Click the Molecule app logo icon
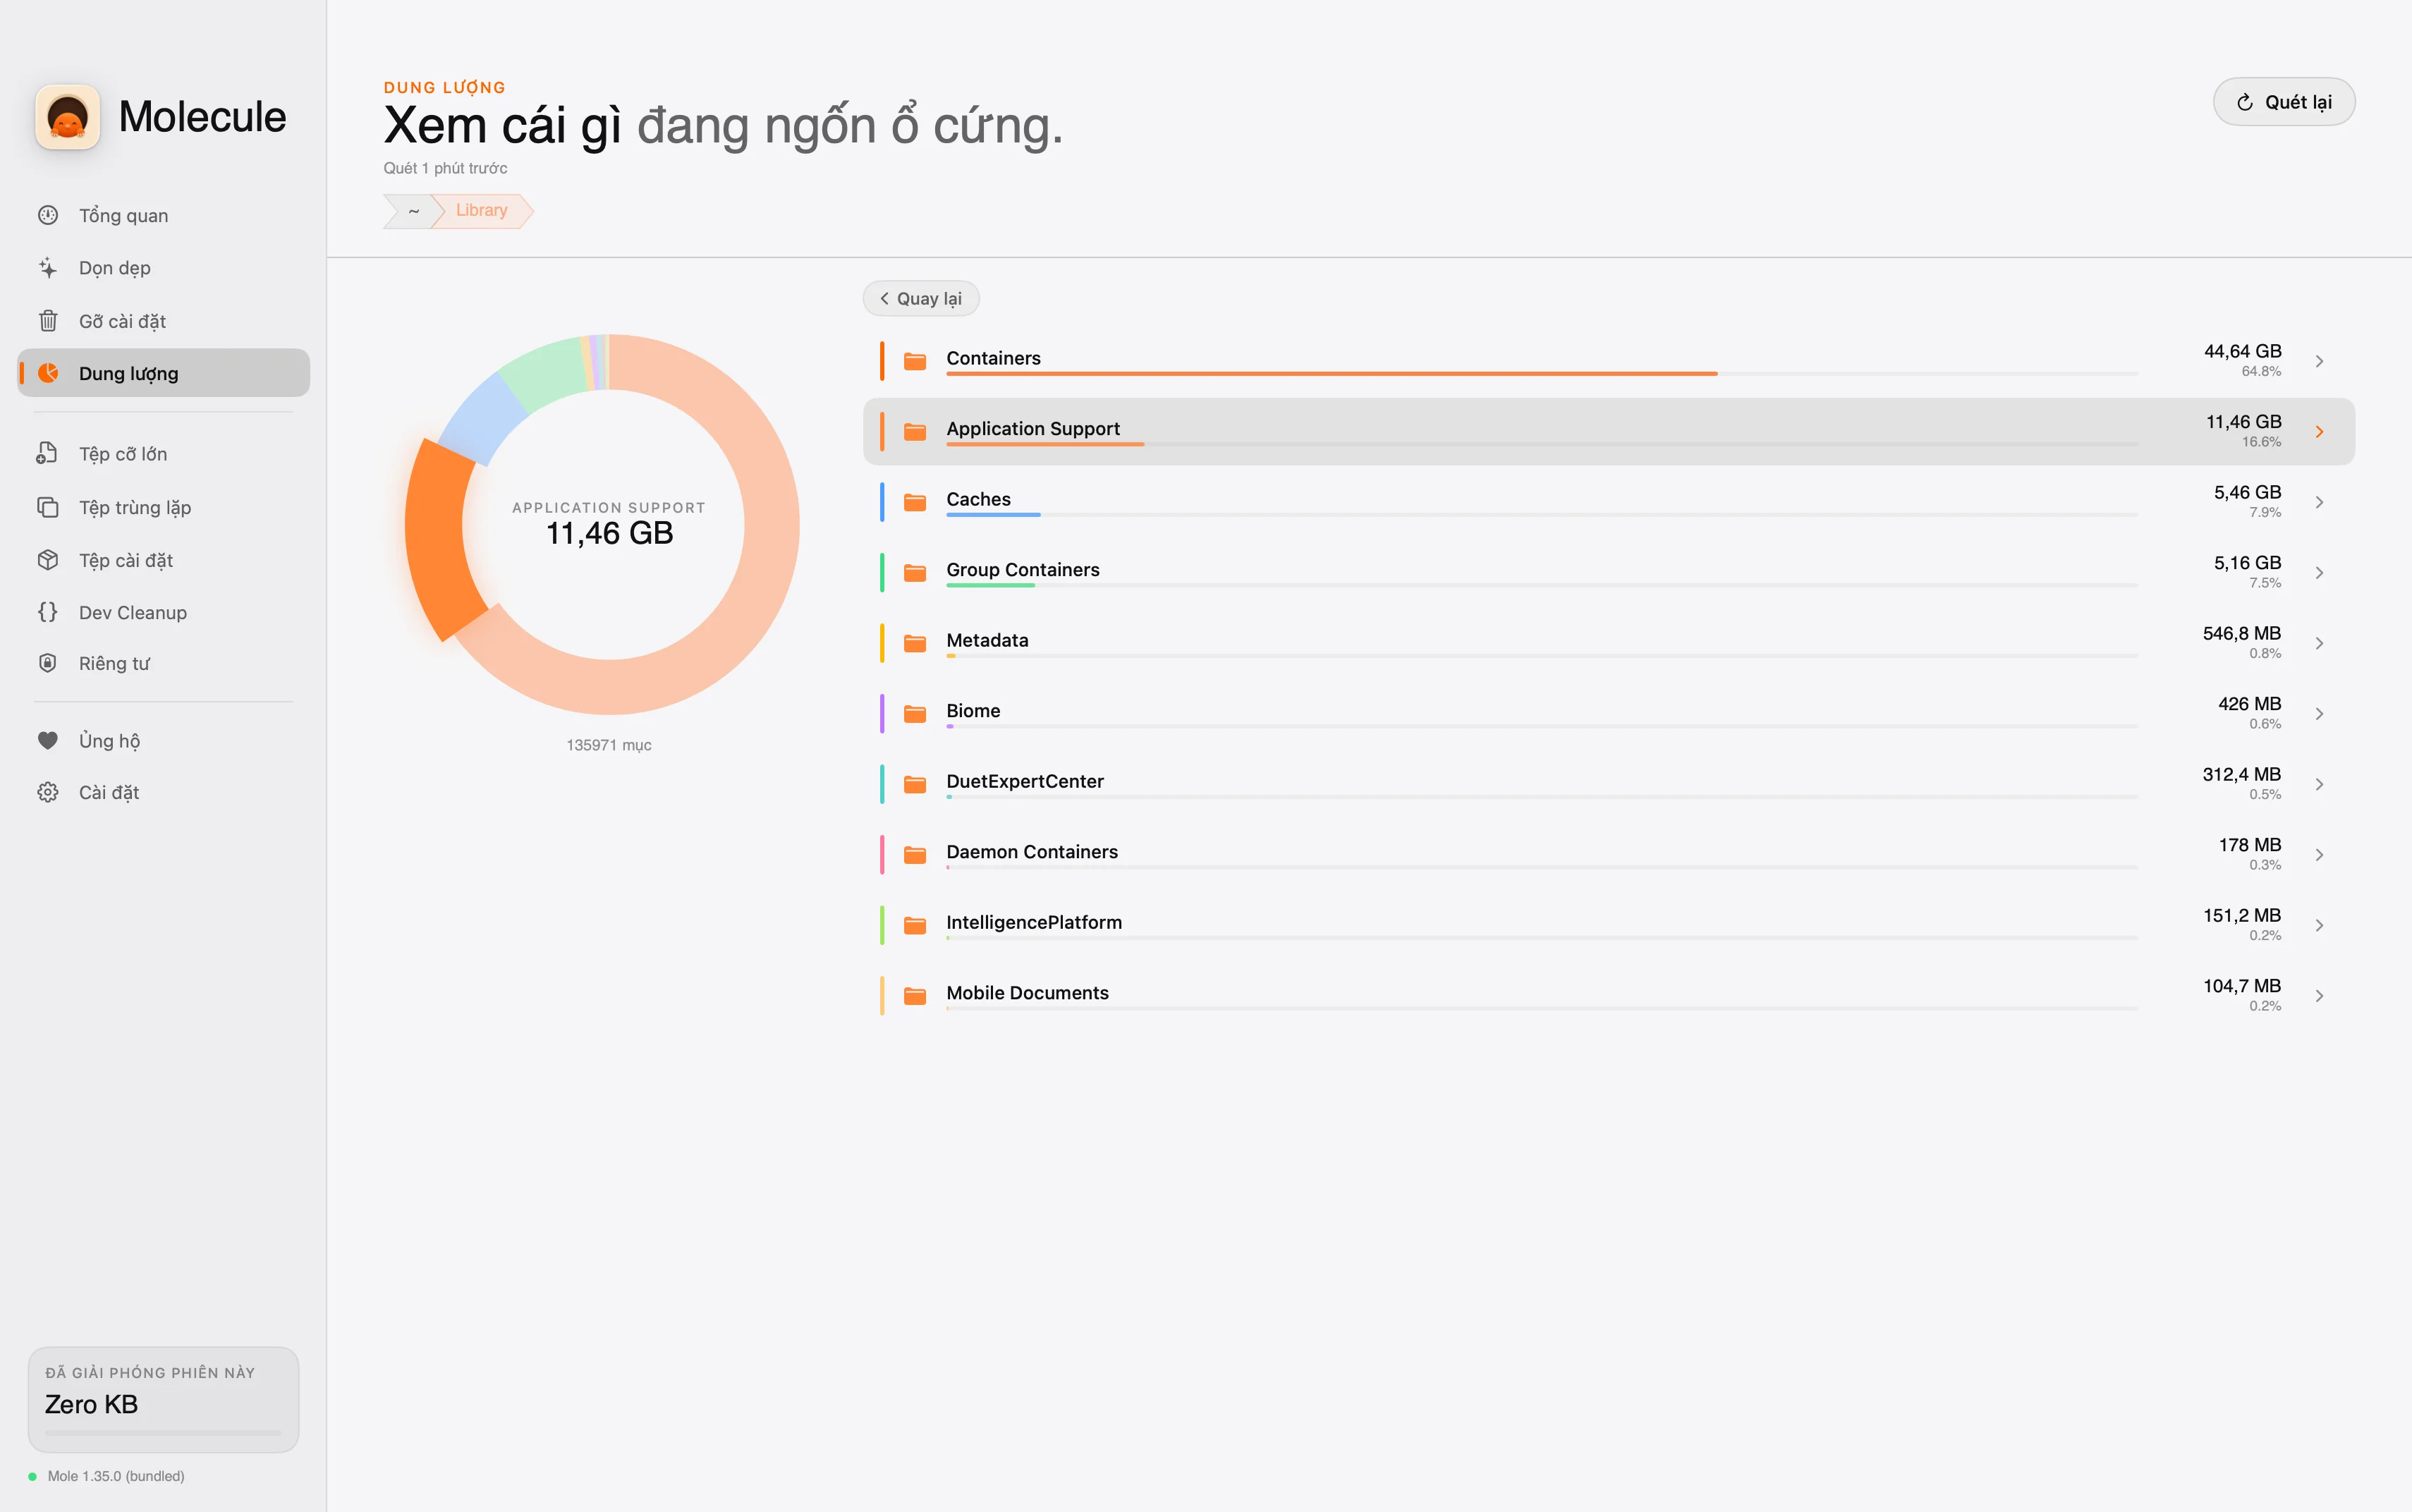The image size is (2412, 1512). click(67, 117)
